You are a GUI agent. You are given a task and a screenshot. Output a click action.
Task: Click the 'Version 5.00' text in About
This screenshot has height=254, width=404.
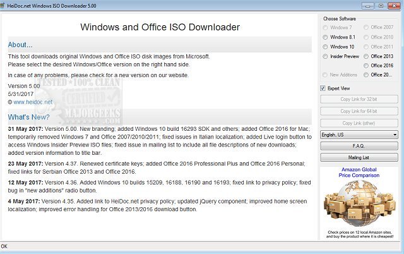[24, 86]
